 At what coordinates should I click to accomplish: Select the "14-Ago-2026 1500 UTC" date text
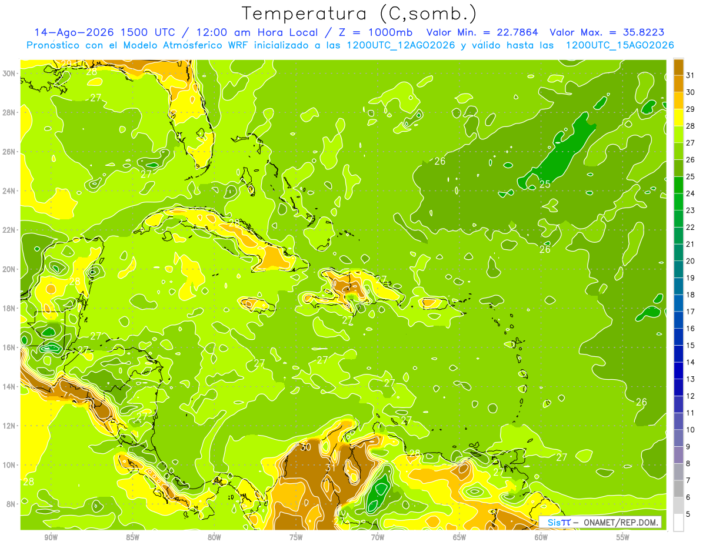104,32
